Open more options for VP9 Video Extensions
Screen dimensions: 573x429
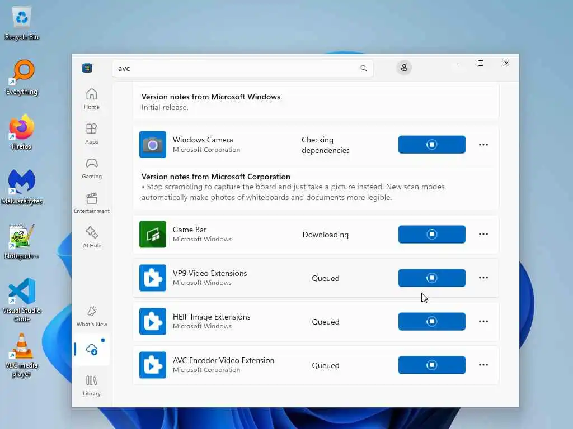(483, 278)
